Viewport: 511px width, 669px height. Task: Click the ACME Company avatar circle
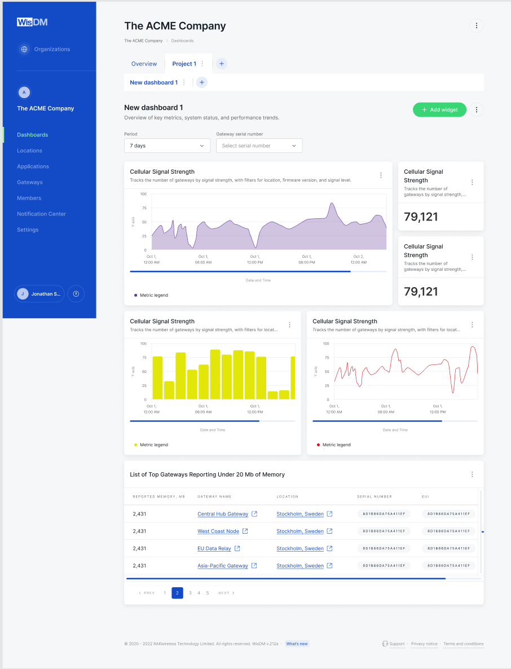(x=24, y=92)
